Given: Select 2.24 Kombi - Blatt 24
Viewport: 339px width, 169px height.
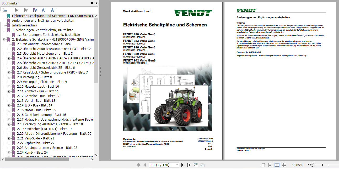Looking at the screenshot, I should point(32,153).
